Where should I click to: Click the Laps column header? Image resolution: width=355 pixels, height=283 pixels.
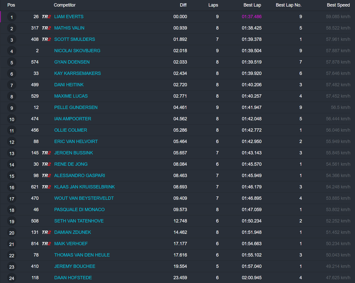[x=213, y=5]
